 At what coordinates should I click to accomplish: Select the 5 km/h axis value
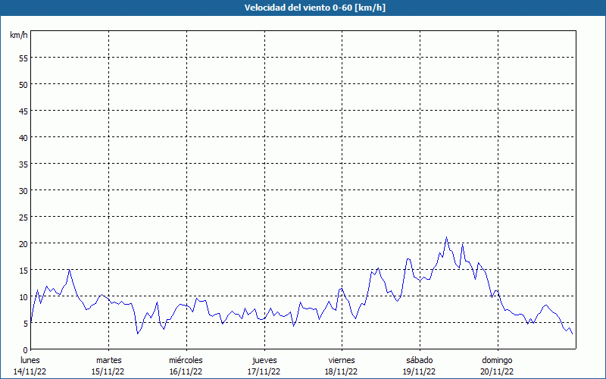tap(26, 324)
